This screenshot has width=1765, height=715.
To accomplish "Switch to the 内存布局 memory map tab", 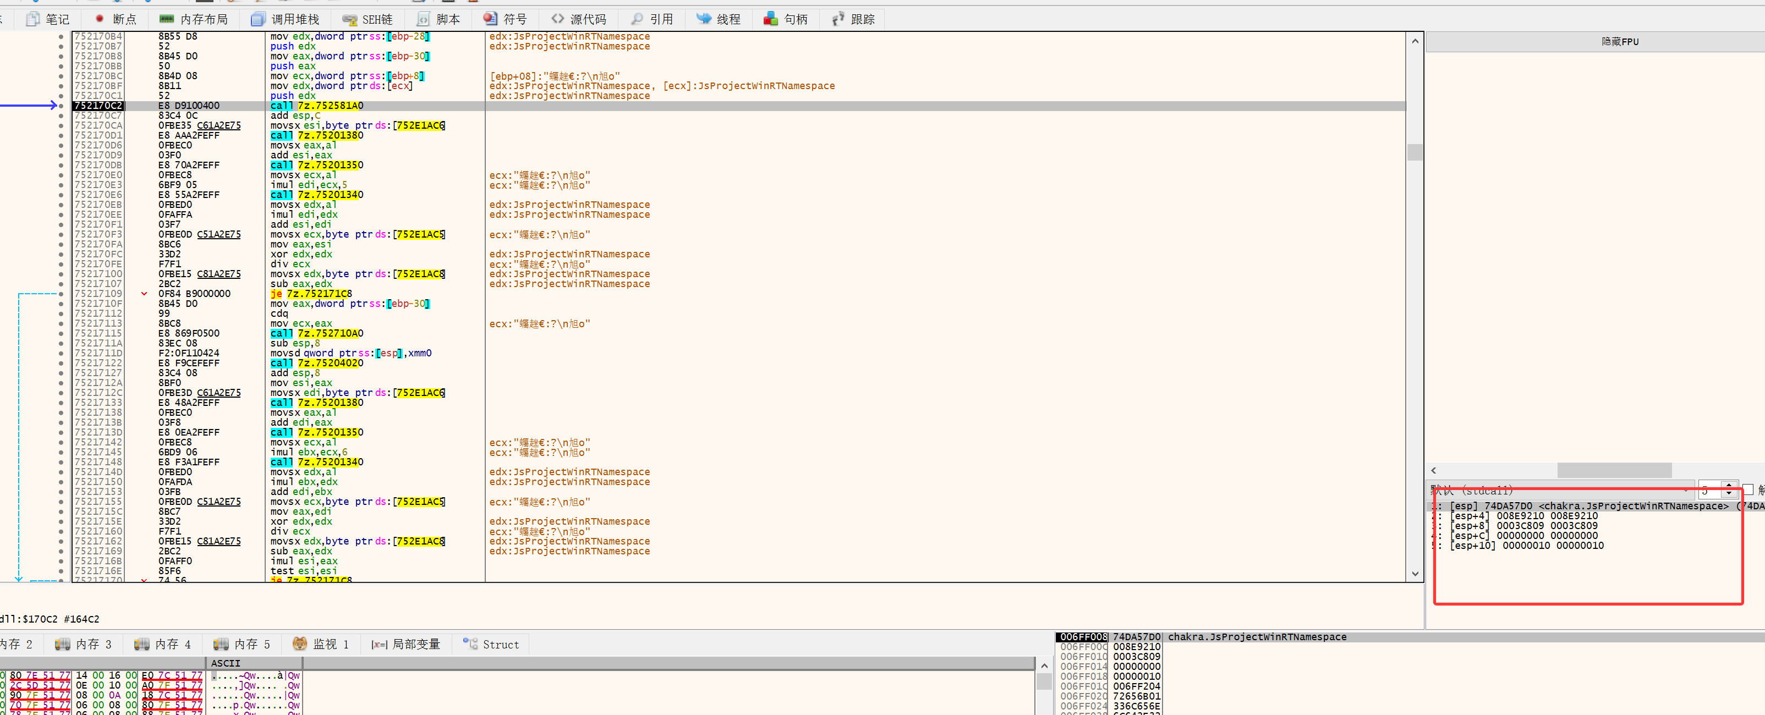I will (193, 19).
